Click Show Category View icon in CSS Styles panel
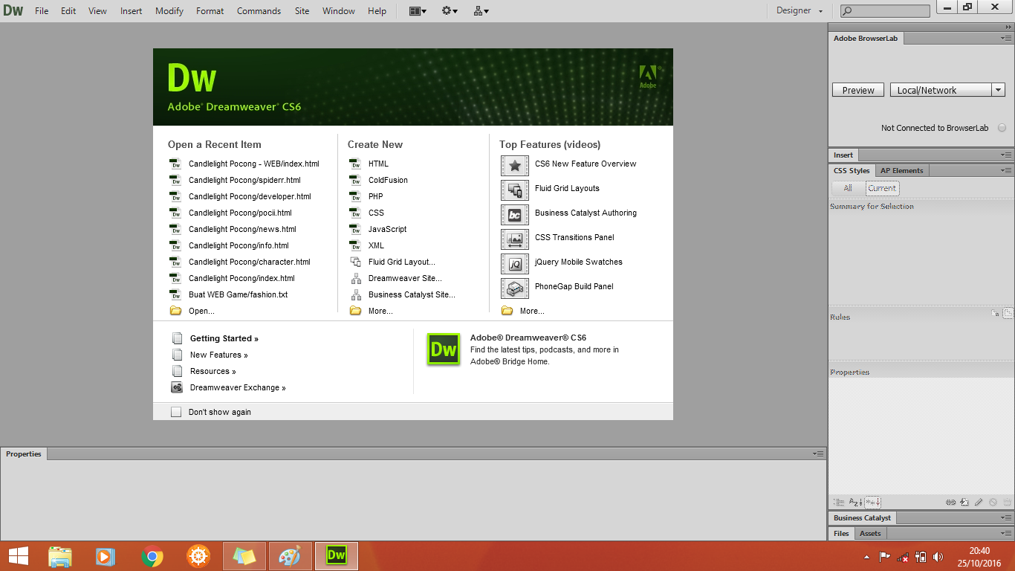The height and width of the screenshot is (571, 1015). coord(839,502)
